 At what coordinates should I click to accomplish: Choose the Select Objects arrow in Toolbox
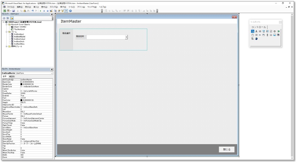click(x=253, y=31)
